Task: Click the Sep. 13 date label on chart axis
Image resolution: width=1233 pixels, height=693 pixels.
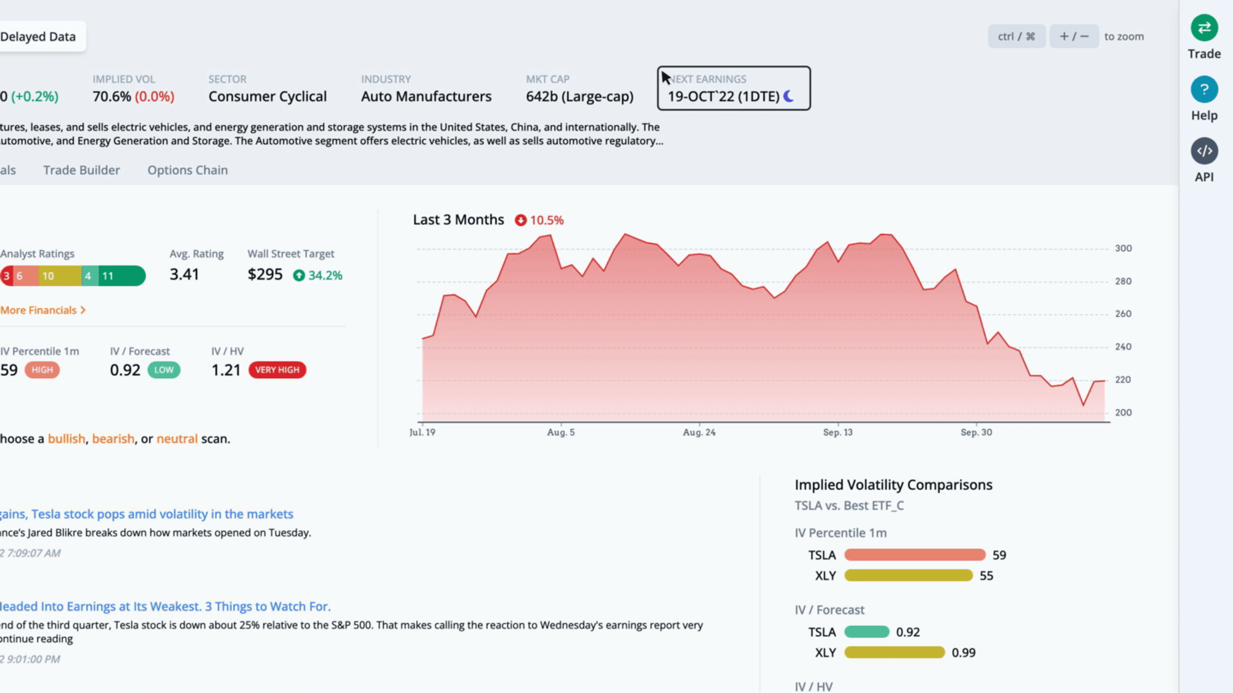Action: click(838, 432)
